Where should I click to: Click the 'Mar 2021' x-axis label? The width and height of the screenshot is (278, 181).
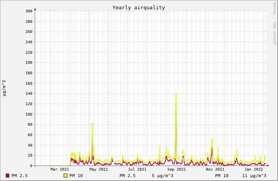pos(59,169)
